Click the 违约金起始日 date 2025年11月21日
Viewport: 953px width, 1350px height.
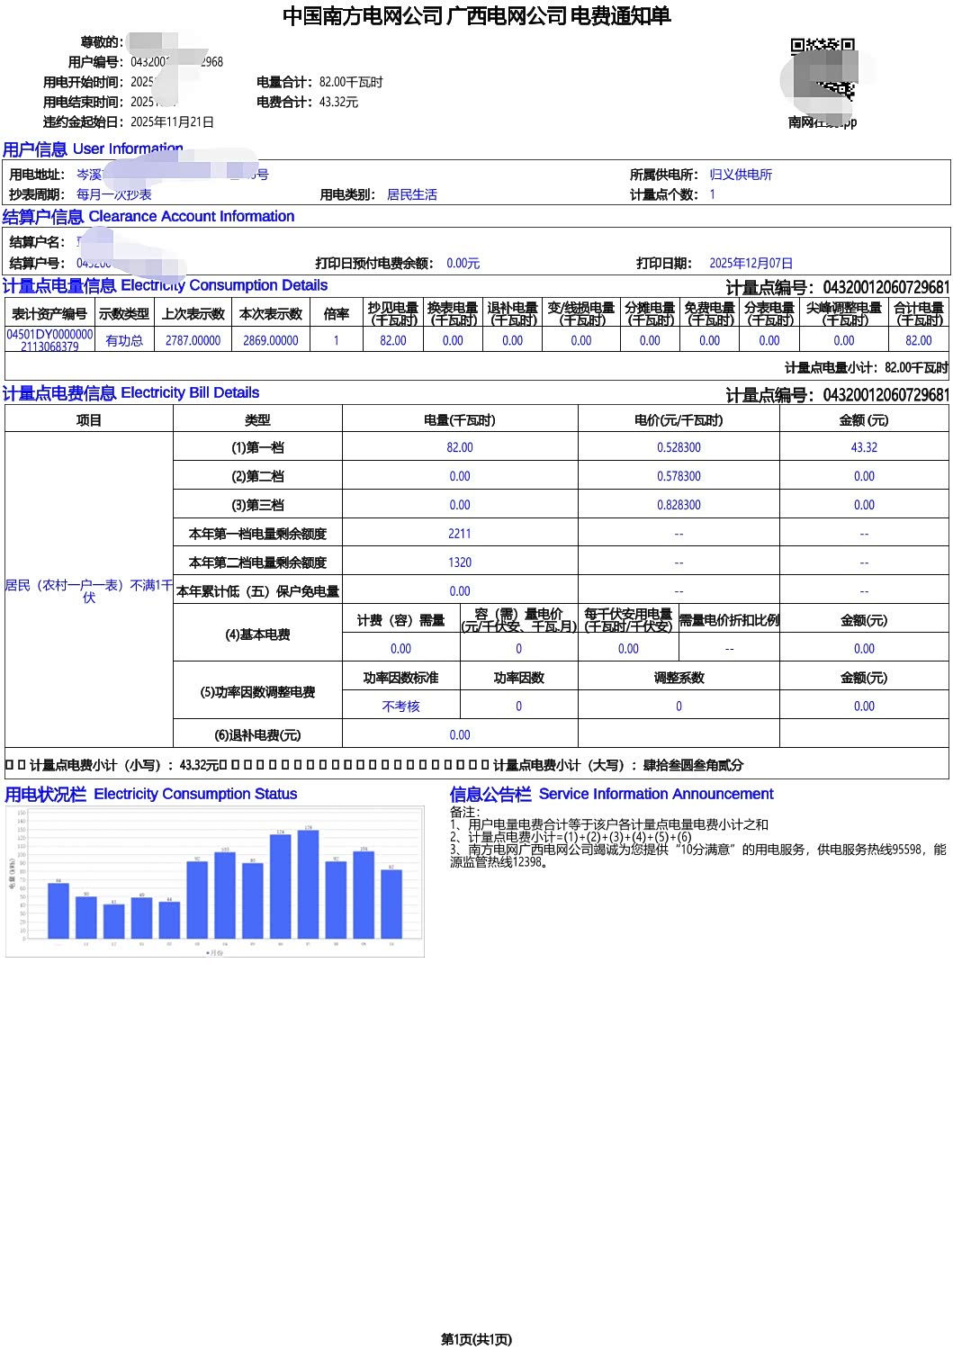coord(172,121)
